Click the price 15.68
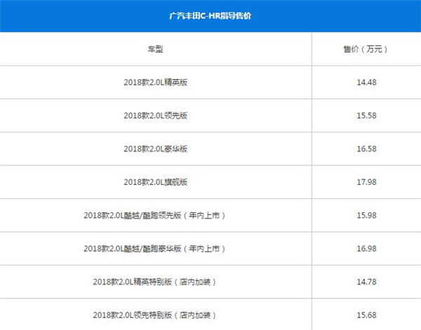The width and height of the screenshot is (421, 330). (x=366, y=315)
